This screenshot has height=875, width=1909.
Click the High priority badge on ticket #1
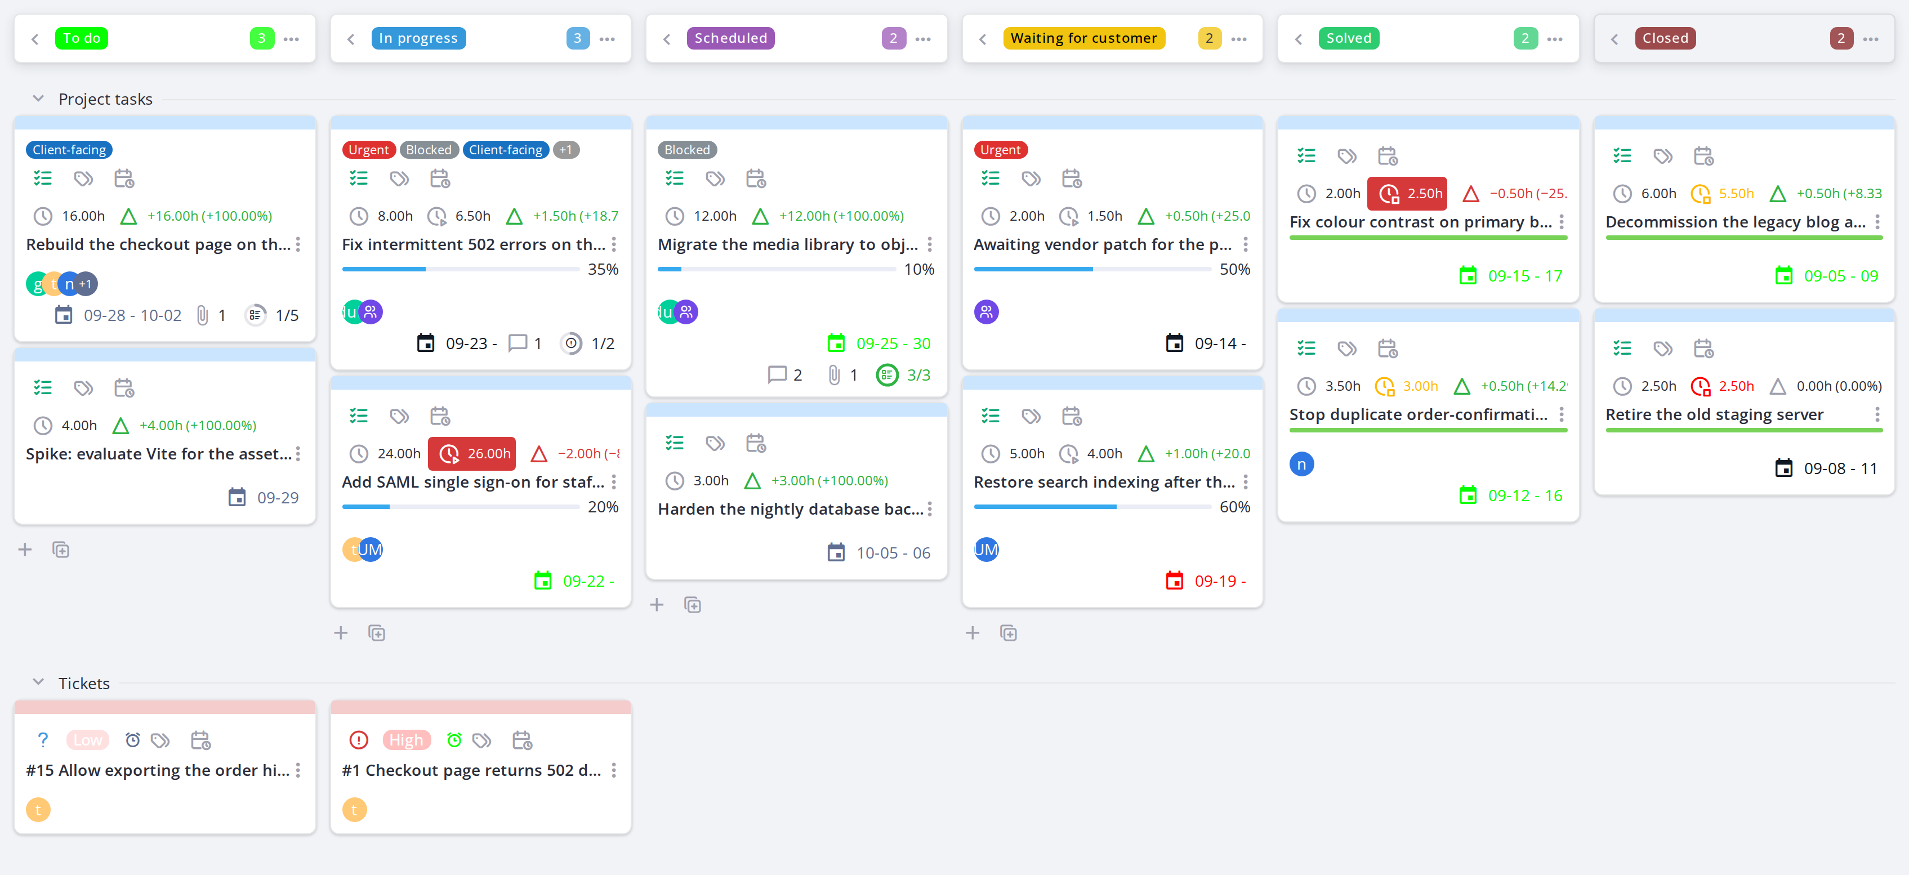coord(406,739)
